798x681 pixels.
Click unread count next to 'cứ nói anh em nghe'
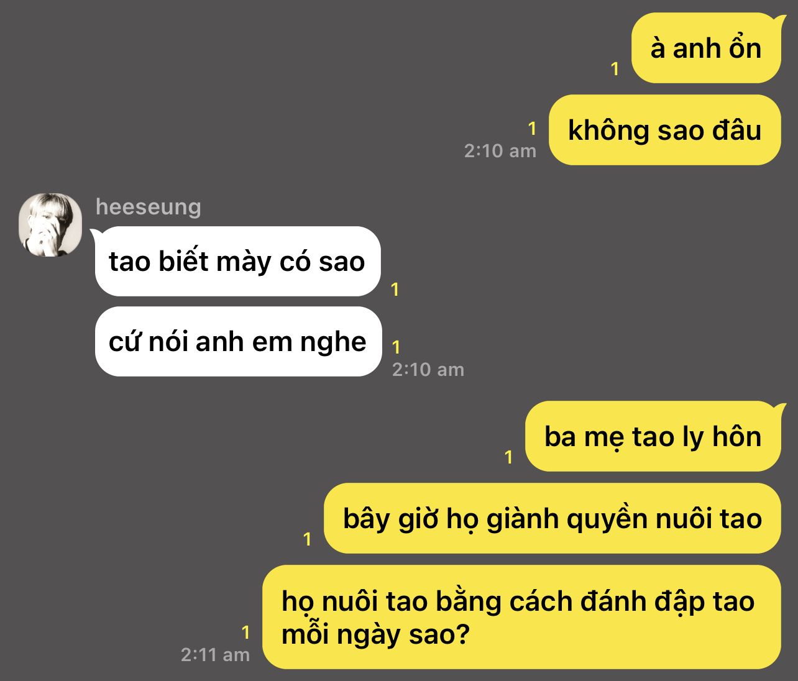point(397,347)
